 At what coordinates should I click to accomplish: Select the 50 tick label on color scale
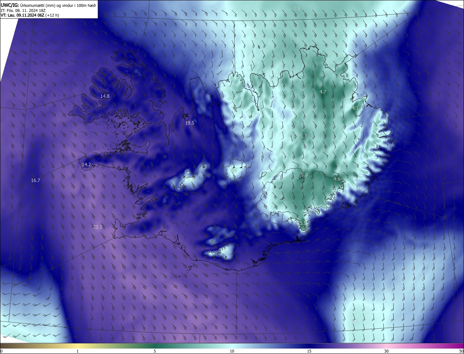461,351
